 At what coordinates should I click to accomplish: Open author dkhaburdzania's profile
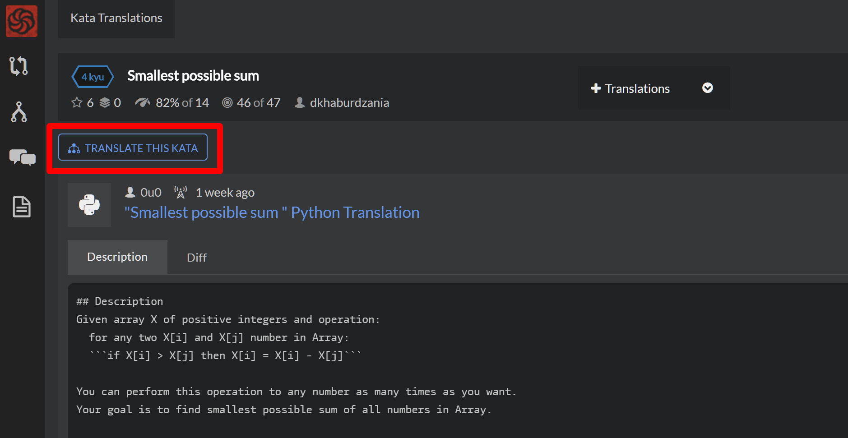click(x=349, y=103)
